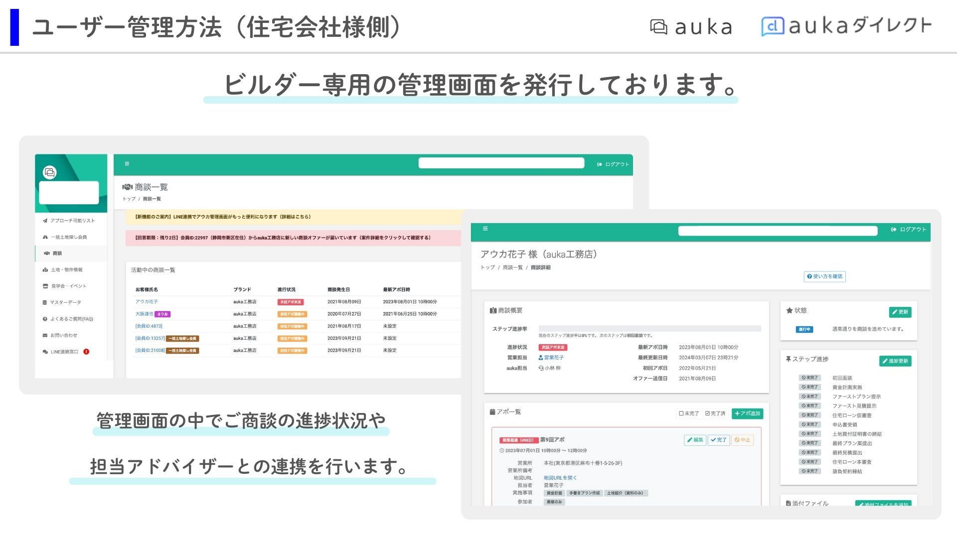Click ログアウト in the left dashboard header
Viewport: 957px width, 538px height.
613,164
